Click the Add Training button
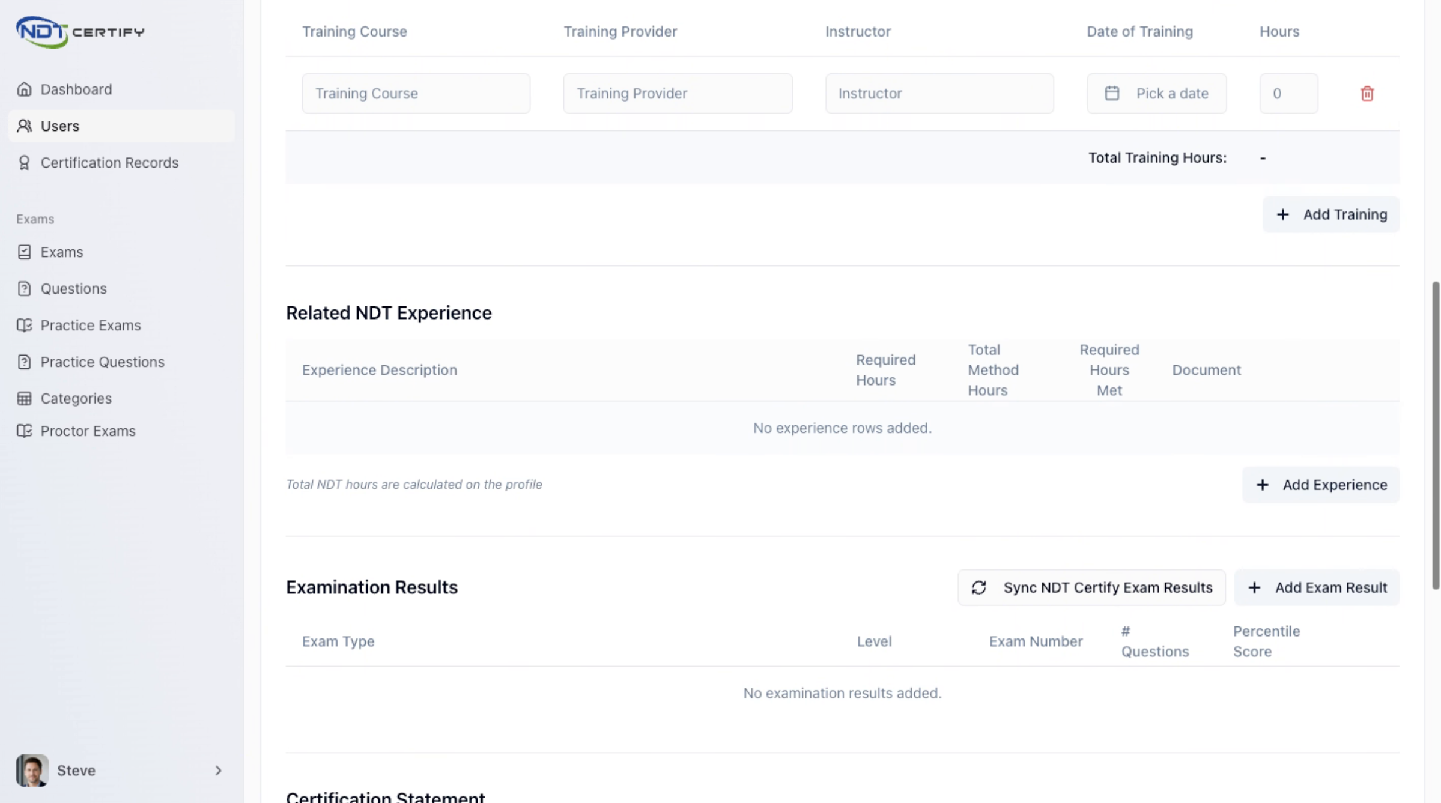The height and width of the screenshot is (803, 1441). tap(1330, 214)
